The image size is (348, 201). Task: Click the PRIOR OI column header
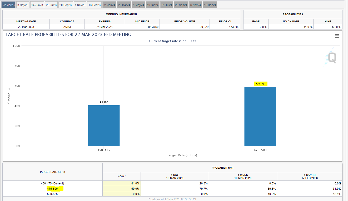(x=225, y=21)
